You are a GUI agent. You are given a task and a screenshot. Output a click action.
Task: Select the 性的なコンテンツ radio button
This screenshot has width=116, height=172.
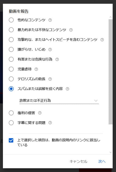11,20
